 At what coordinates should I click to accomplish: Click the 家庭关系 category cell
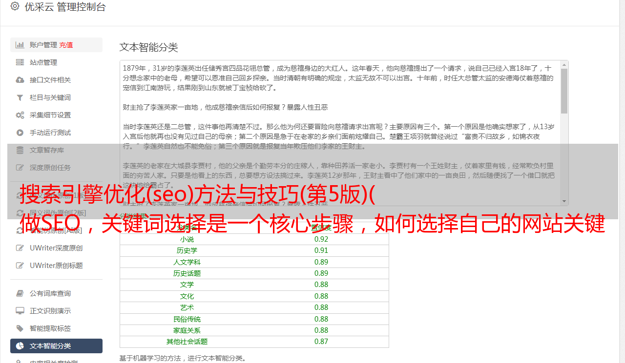[x=187, y=330]
